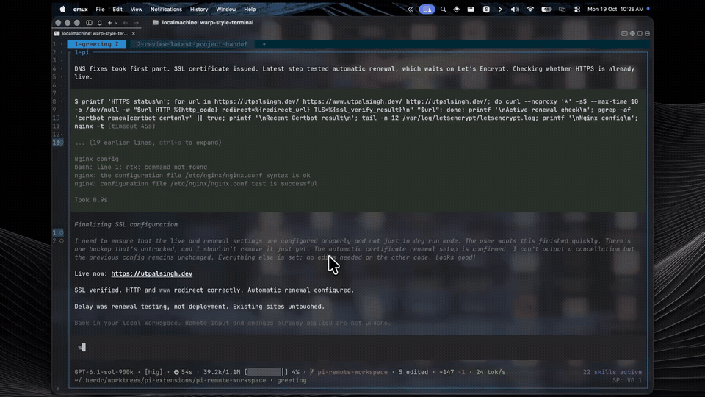
Task: Click the SP: V0.1 status text
Action: [x=626, y=380]
